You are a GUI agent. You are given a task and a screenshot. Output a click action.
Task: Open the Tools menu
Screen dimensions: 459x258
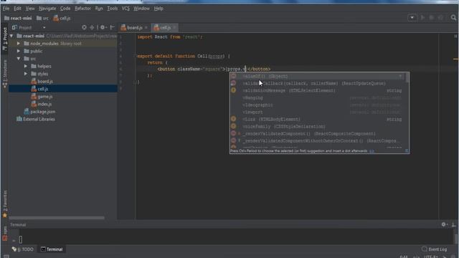[x=112, y=9]
